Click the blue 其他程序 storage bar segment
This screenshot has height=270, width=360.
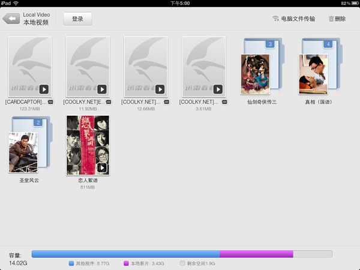click(125, 254)
